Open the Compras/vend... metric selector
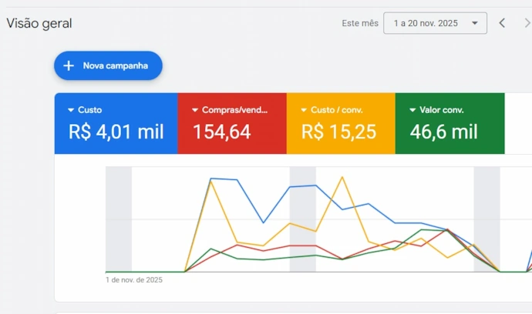 (x=230, y=110)
